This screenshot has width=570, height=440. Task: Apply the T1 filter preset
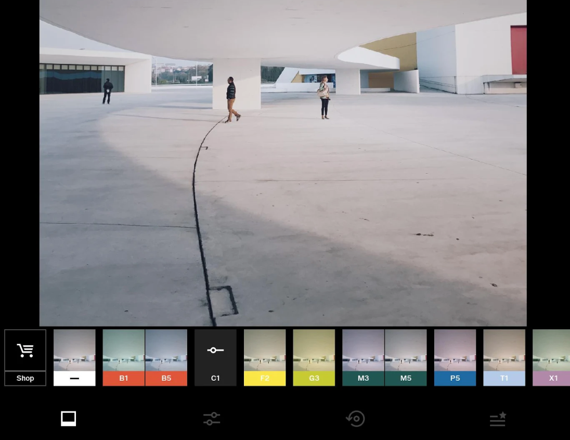tap(504, 357)
